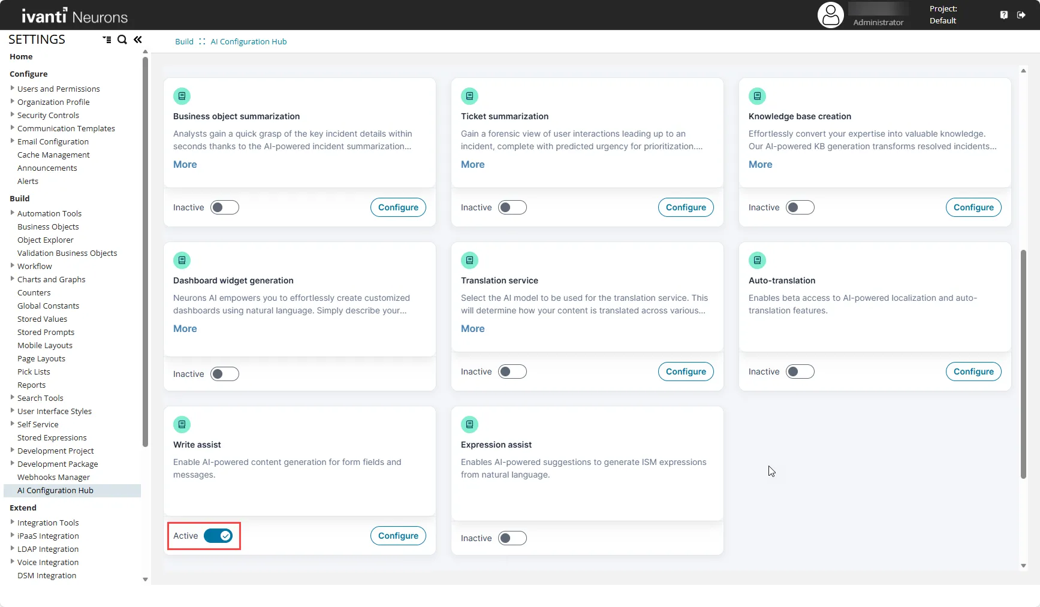This screenshot has width=1040, height=607.
Task: Open Business Objects in the sidebar
Action: click(48, 227)
